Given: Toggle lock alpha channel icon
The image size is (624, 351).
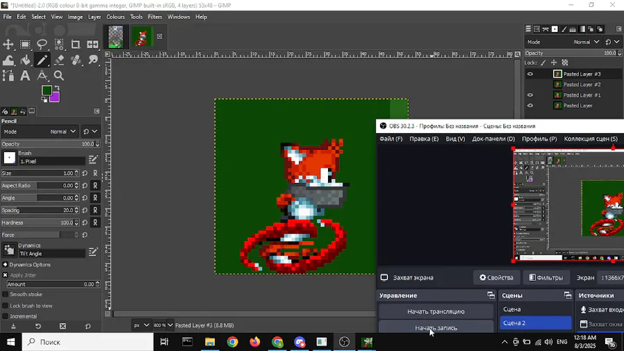Looking at the screenshot, I should [564, 62].
